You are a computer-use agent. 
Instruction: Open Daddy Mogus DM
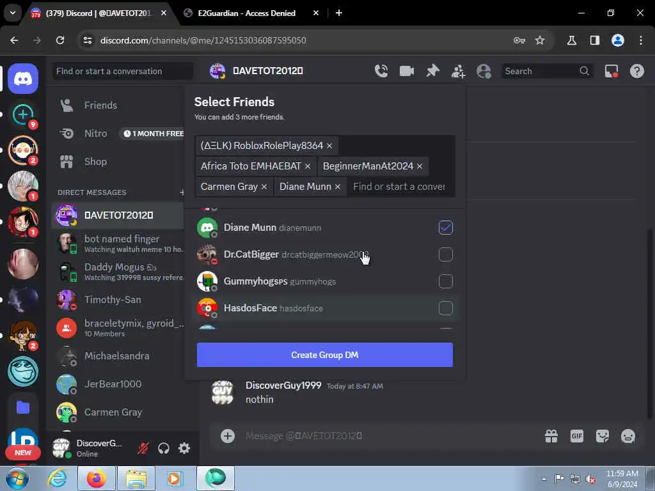[x=118, y=272]
